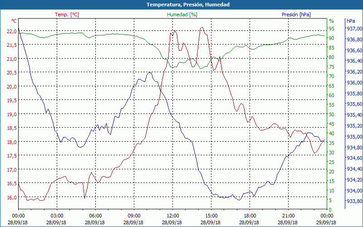Click humidity axis value 75
This screenshot has height=227, width=363.
tap(332, 67)
